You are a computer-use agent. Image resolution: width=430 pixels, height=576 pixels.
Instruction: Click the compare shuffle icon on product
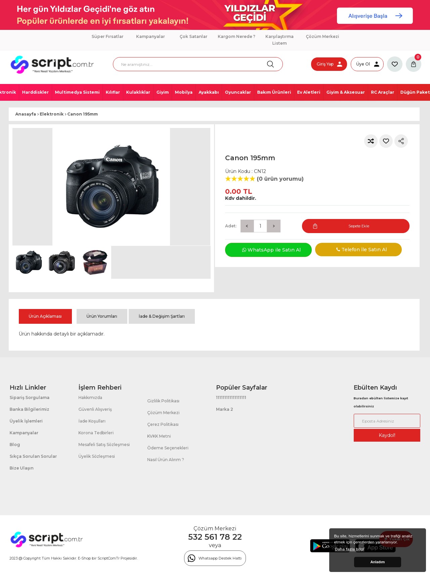point(371,141)
